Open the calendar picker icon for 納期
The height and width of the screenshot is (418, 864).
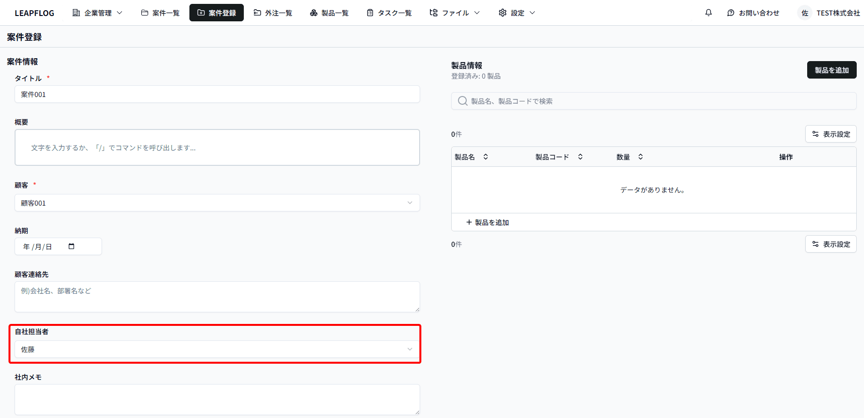[71, 246]
